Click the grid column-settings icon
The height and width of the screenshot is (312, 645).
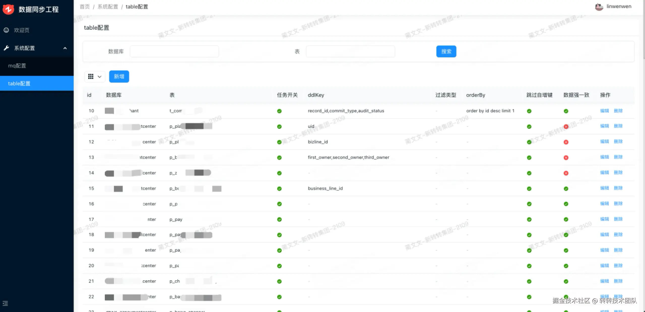point(91,76)
